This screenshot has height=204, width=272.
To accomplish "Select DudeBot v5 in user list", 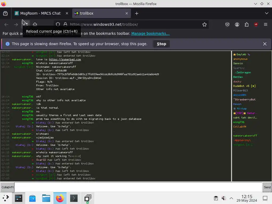I will coord(244,86).
